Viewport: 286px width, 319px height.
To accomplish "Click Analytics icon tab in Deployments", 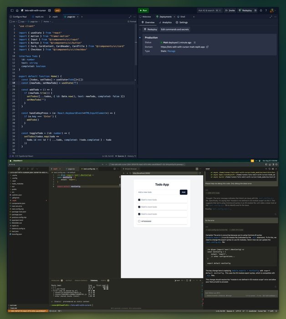I will 165,22.
